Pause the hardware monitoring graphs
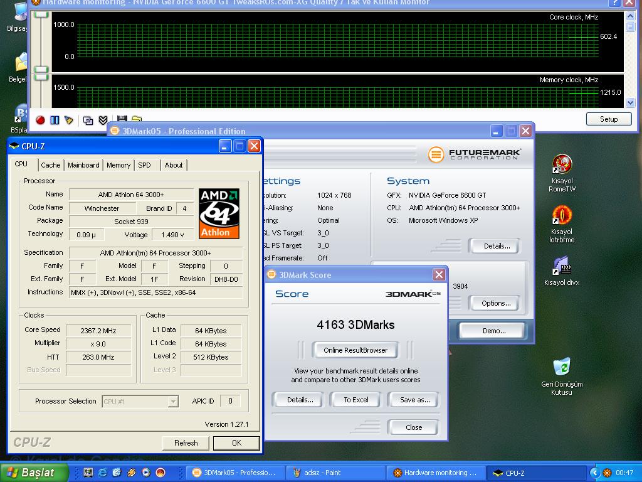The height and width of the screenshot is (482, 642). pos(55,120)
